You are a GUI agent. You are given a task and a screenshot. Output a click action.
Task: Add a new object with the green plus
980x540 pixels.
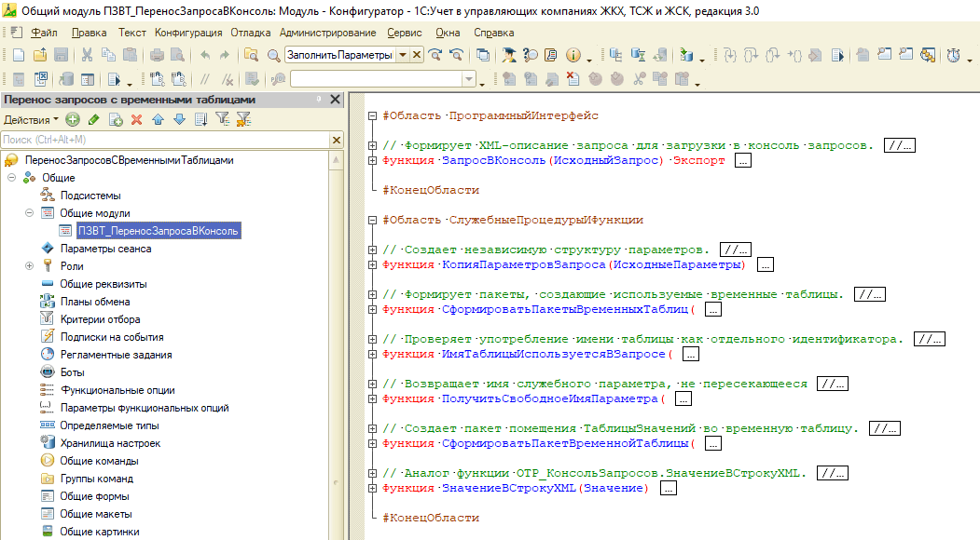point(73,119)
